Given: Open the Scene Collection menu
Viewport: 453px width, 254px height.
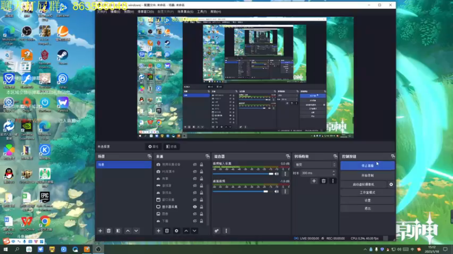Looking at the screenshot, I should (x=185, y=11).
